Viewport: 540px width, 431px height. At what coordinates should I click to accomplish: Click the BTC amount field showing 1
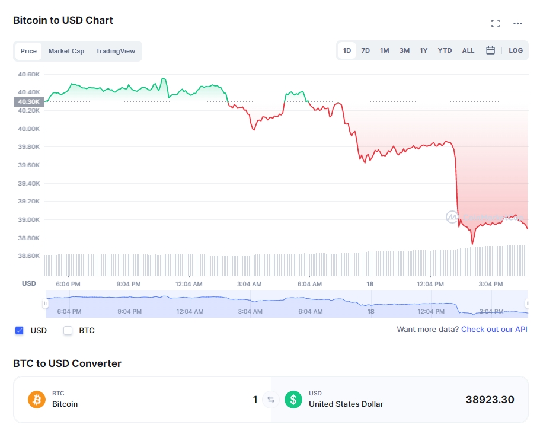click(255, 400)
